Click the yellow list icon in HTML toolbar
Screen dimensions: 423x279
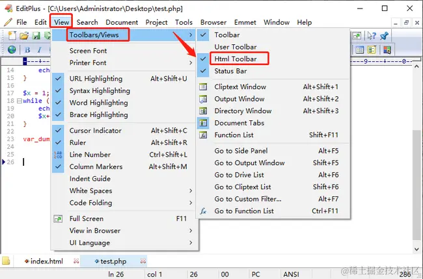(372, 50)
